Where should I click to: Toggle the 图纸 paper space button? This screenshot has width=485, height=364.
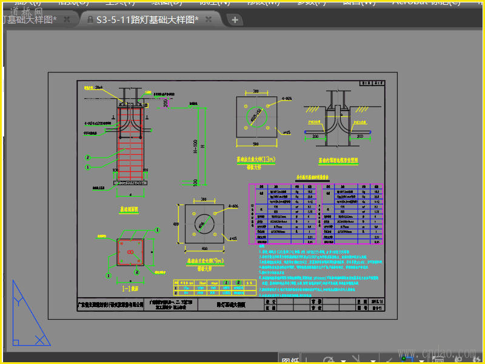click(x=290, y=360)
